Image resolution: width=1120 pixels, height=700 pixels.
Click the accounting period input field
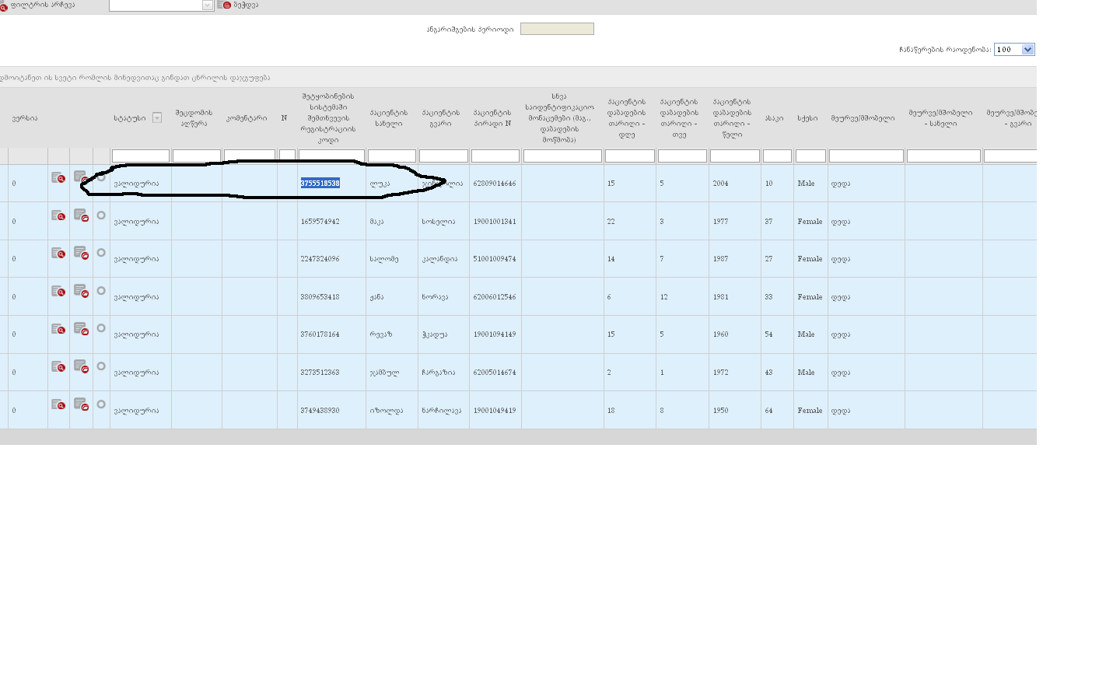click(557, 29)
